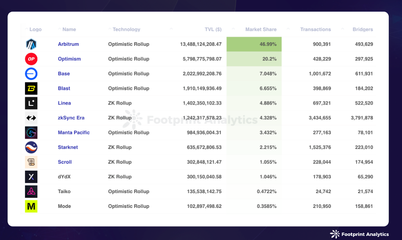Viewport: 402px width, 240px height.
Task: Sort by the TVL ($) column header
Action: (x=213, y=30)
